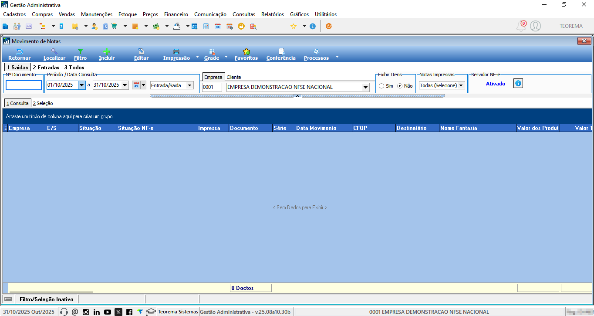This screenshot has width=594, height=316.
Task: Switch to 2 Entradas tab
Action: 46,68
